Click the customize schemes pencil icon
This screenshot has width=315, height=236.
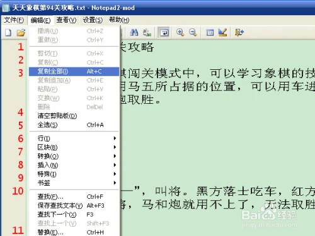coord(222,33)
